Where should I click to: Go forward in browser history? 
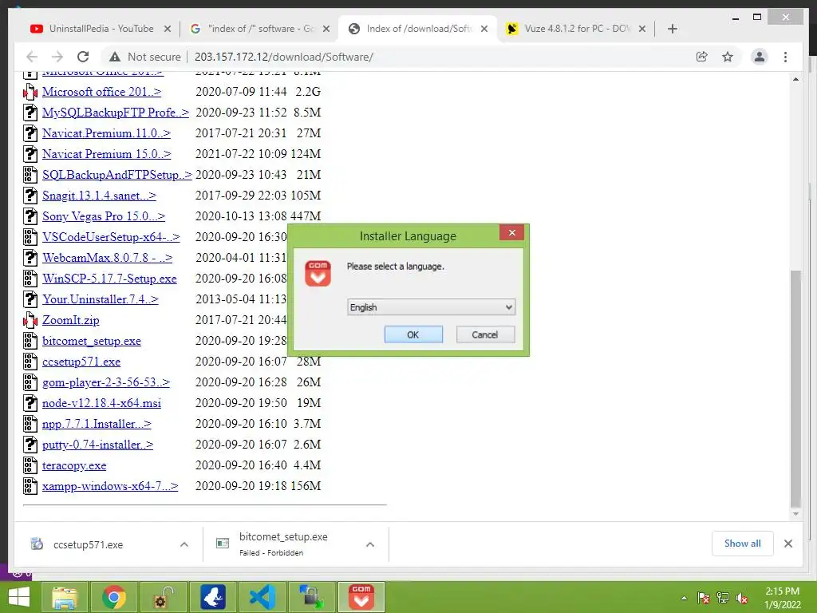point(57,57)
